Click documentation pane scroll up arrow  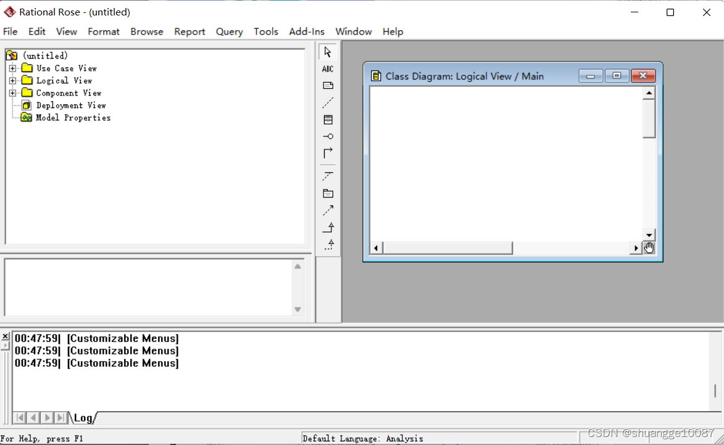[x=298, y=267]
